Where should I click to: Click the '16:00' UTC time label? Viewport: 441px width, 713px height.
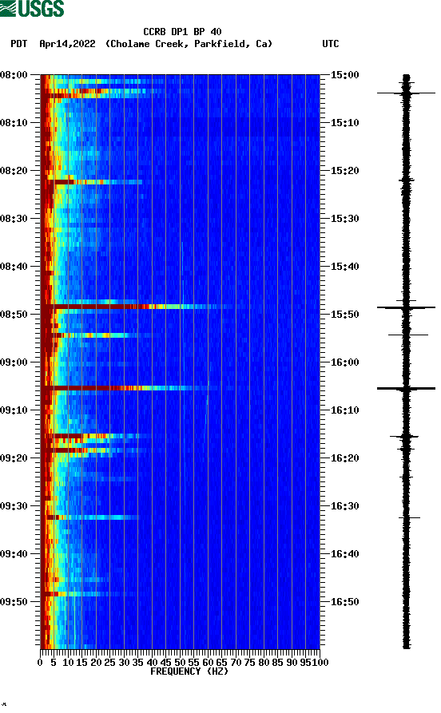[344, 362]
